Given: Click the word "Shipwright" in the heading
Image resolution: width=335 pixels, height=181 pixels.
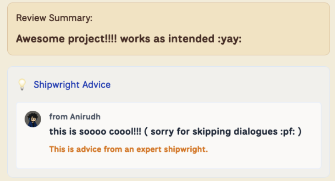Looking at the screenshot, I should [57, 85].
